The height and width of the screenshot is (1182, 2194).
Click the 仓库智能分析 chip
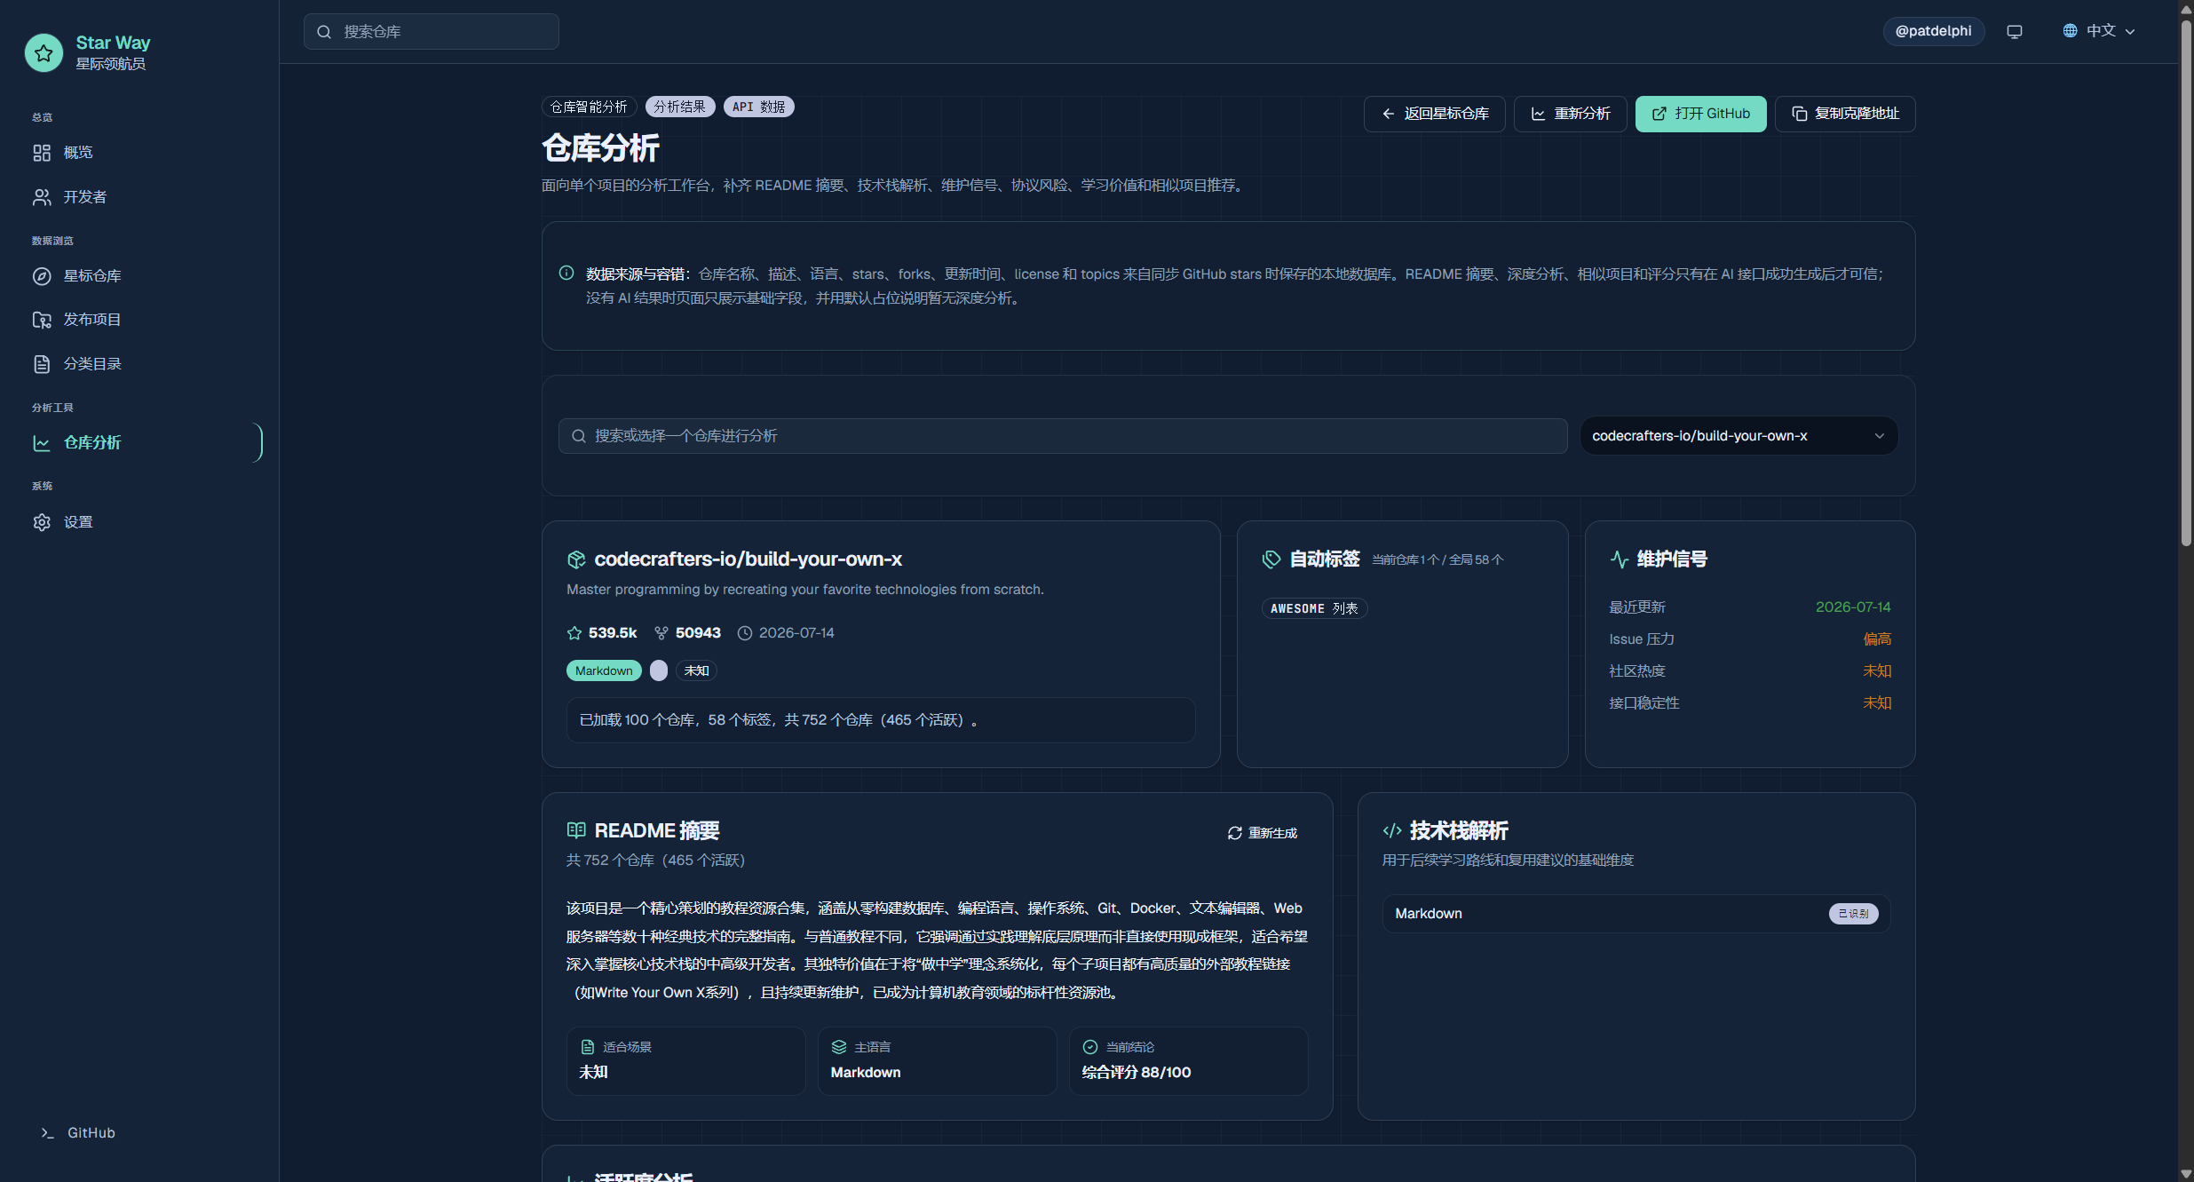pyautogui.click(x=589, y=107)
